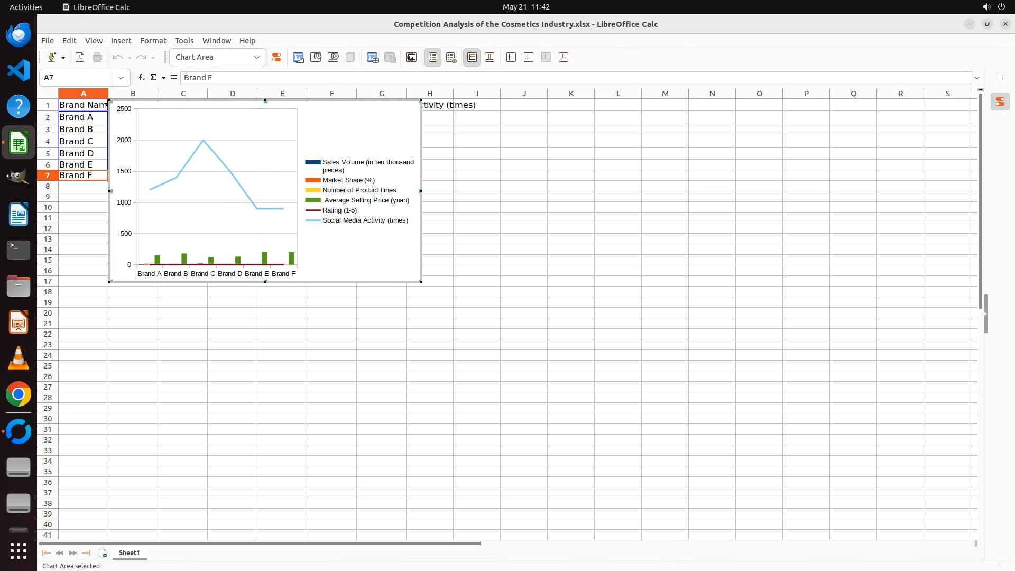Click the Format Selection icon
The image size is (1015, 571).
click(x=276, y=57)
